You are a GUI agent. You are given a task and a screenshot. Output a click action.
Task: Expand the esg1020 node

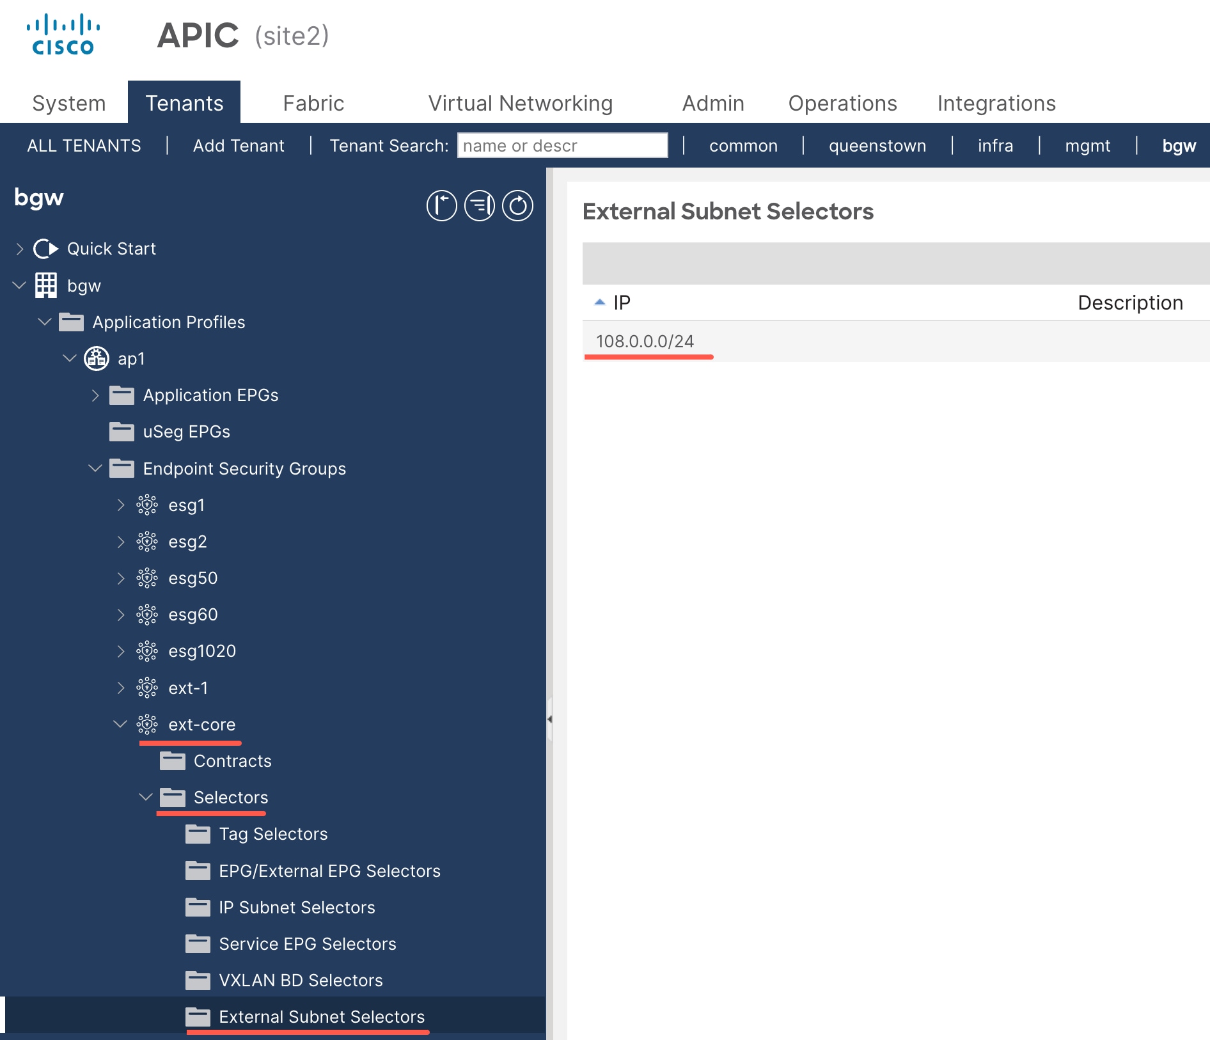coord(121,651)
